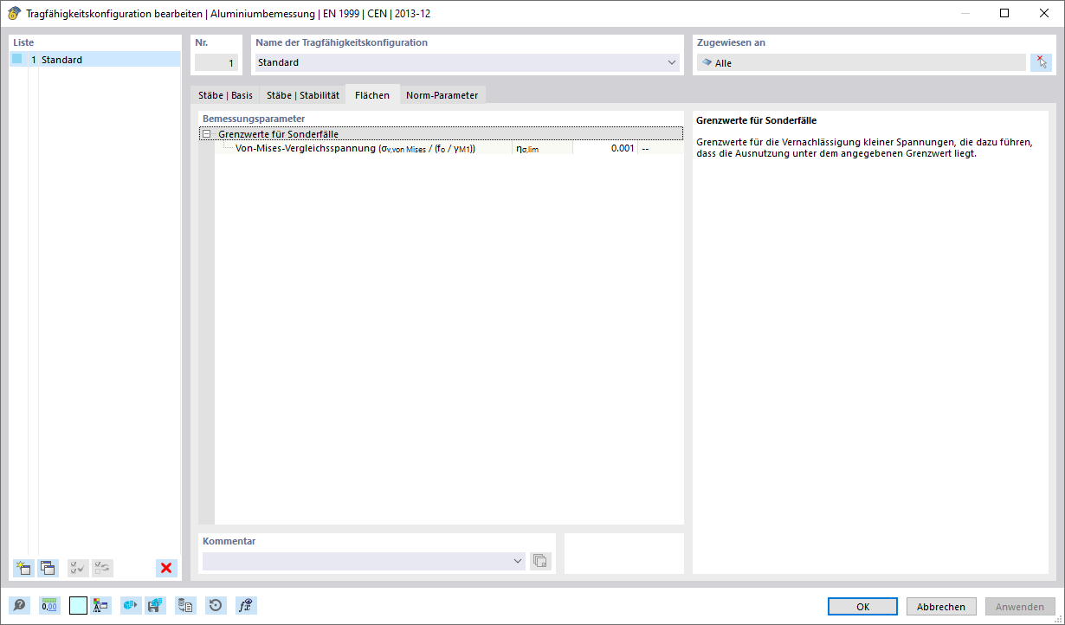Viewport: 1065px width, 625px height.
Task: Open the export options icon
Action: [x=130, y=605]
